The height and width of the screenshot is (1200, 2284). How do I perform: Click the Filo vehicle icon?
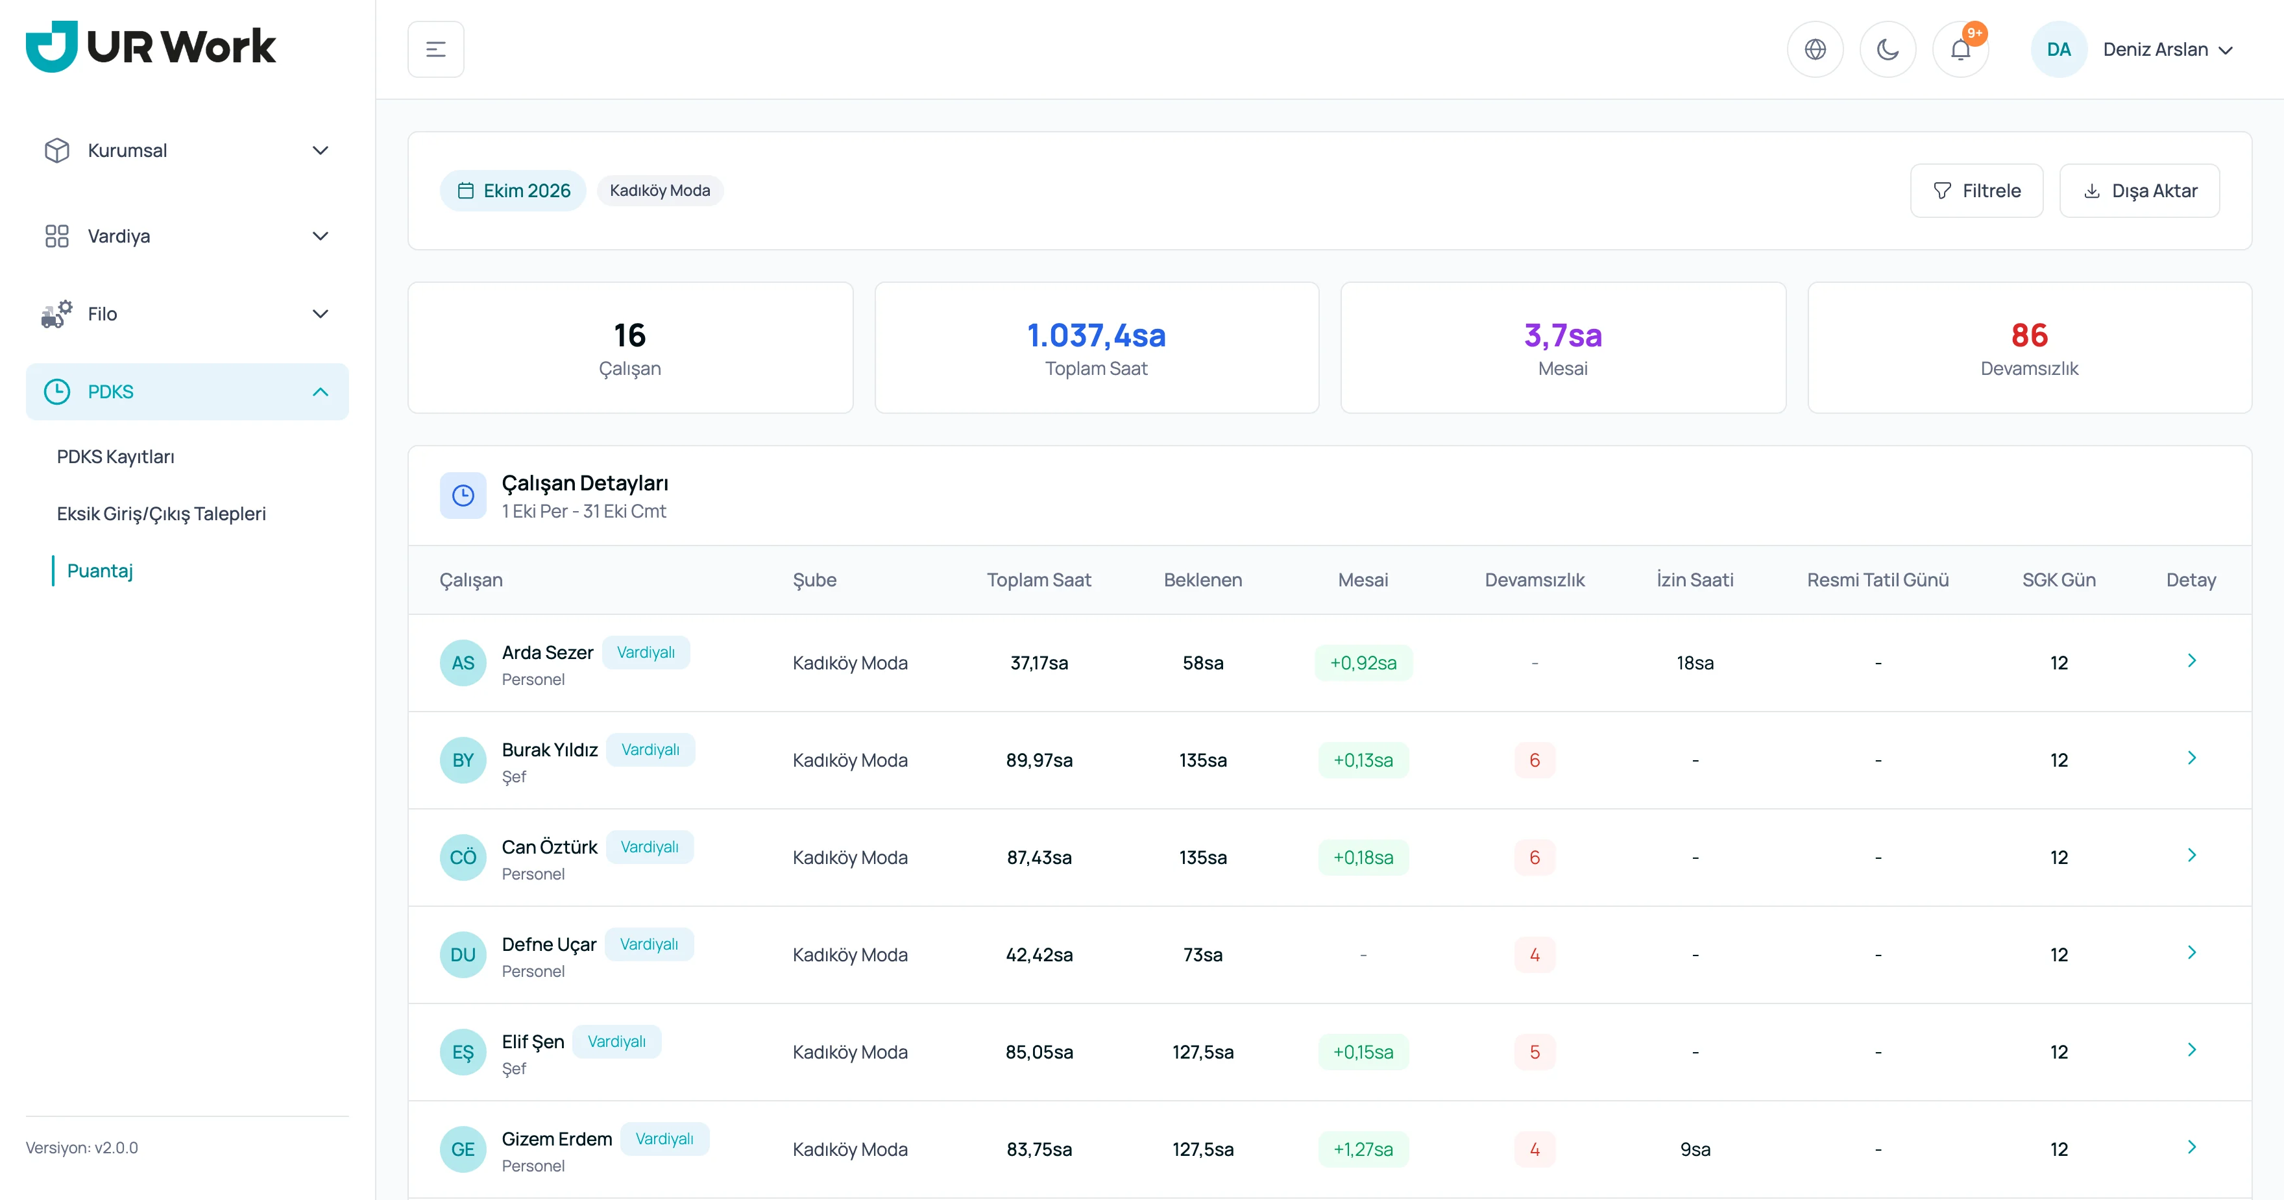[x=56, y=314]
